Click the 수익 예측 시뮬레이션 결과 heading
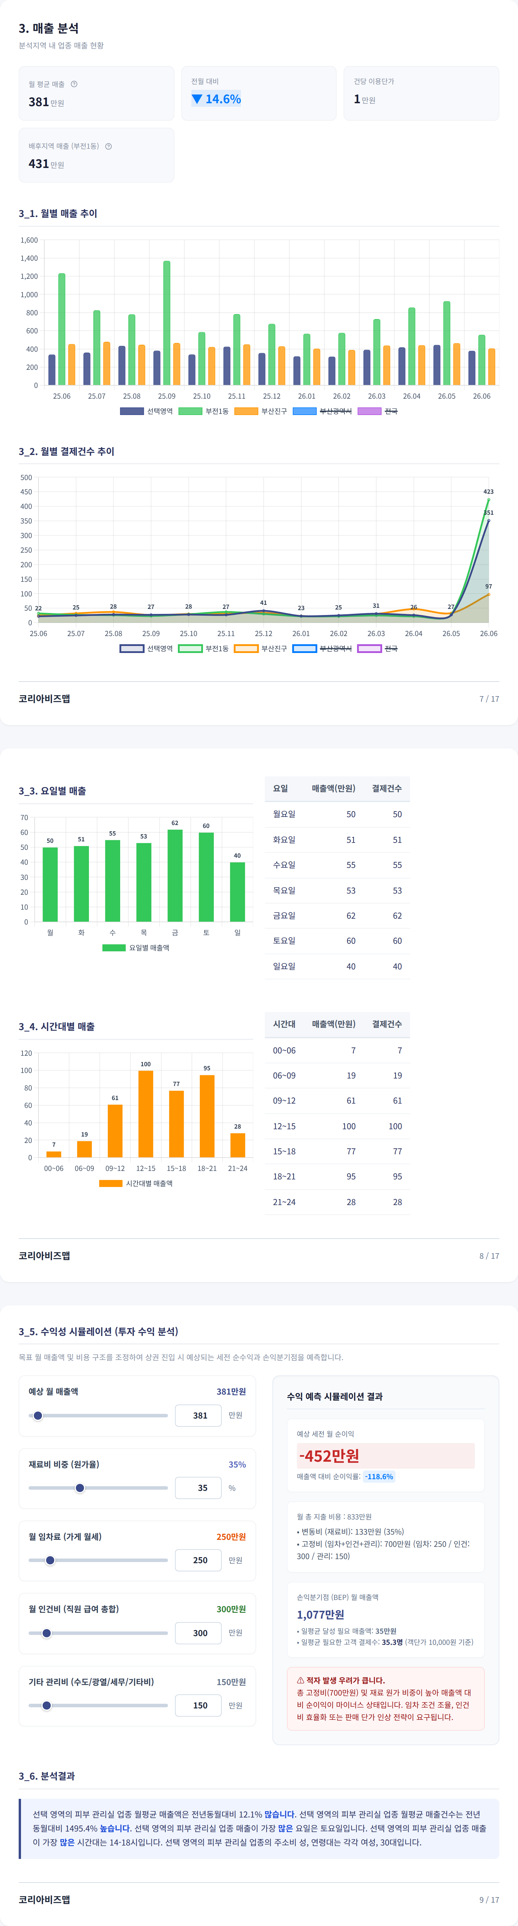 [x=335, y=1397]
